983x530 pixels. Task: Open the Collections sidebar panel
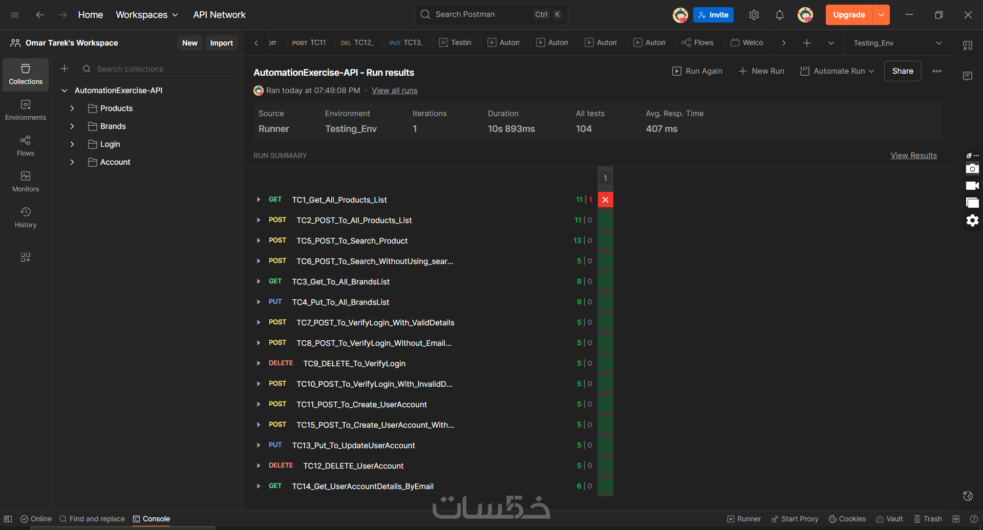(x=26, y=75)
